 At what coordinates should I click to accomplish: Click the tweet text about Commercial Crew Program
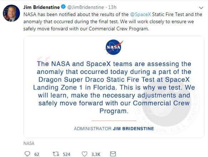[113, 21]
